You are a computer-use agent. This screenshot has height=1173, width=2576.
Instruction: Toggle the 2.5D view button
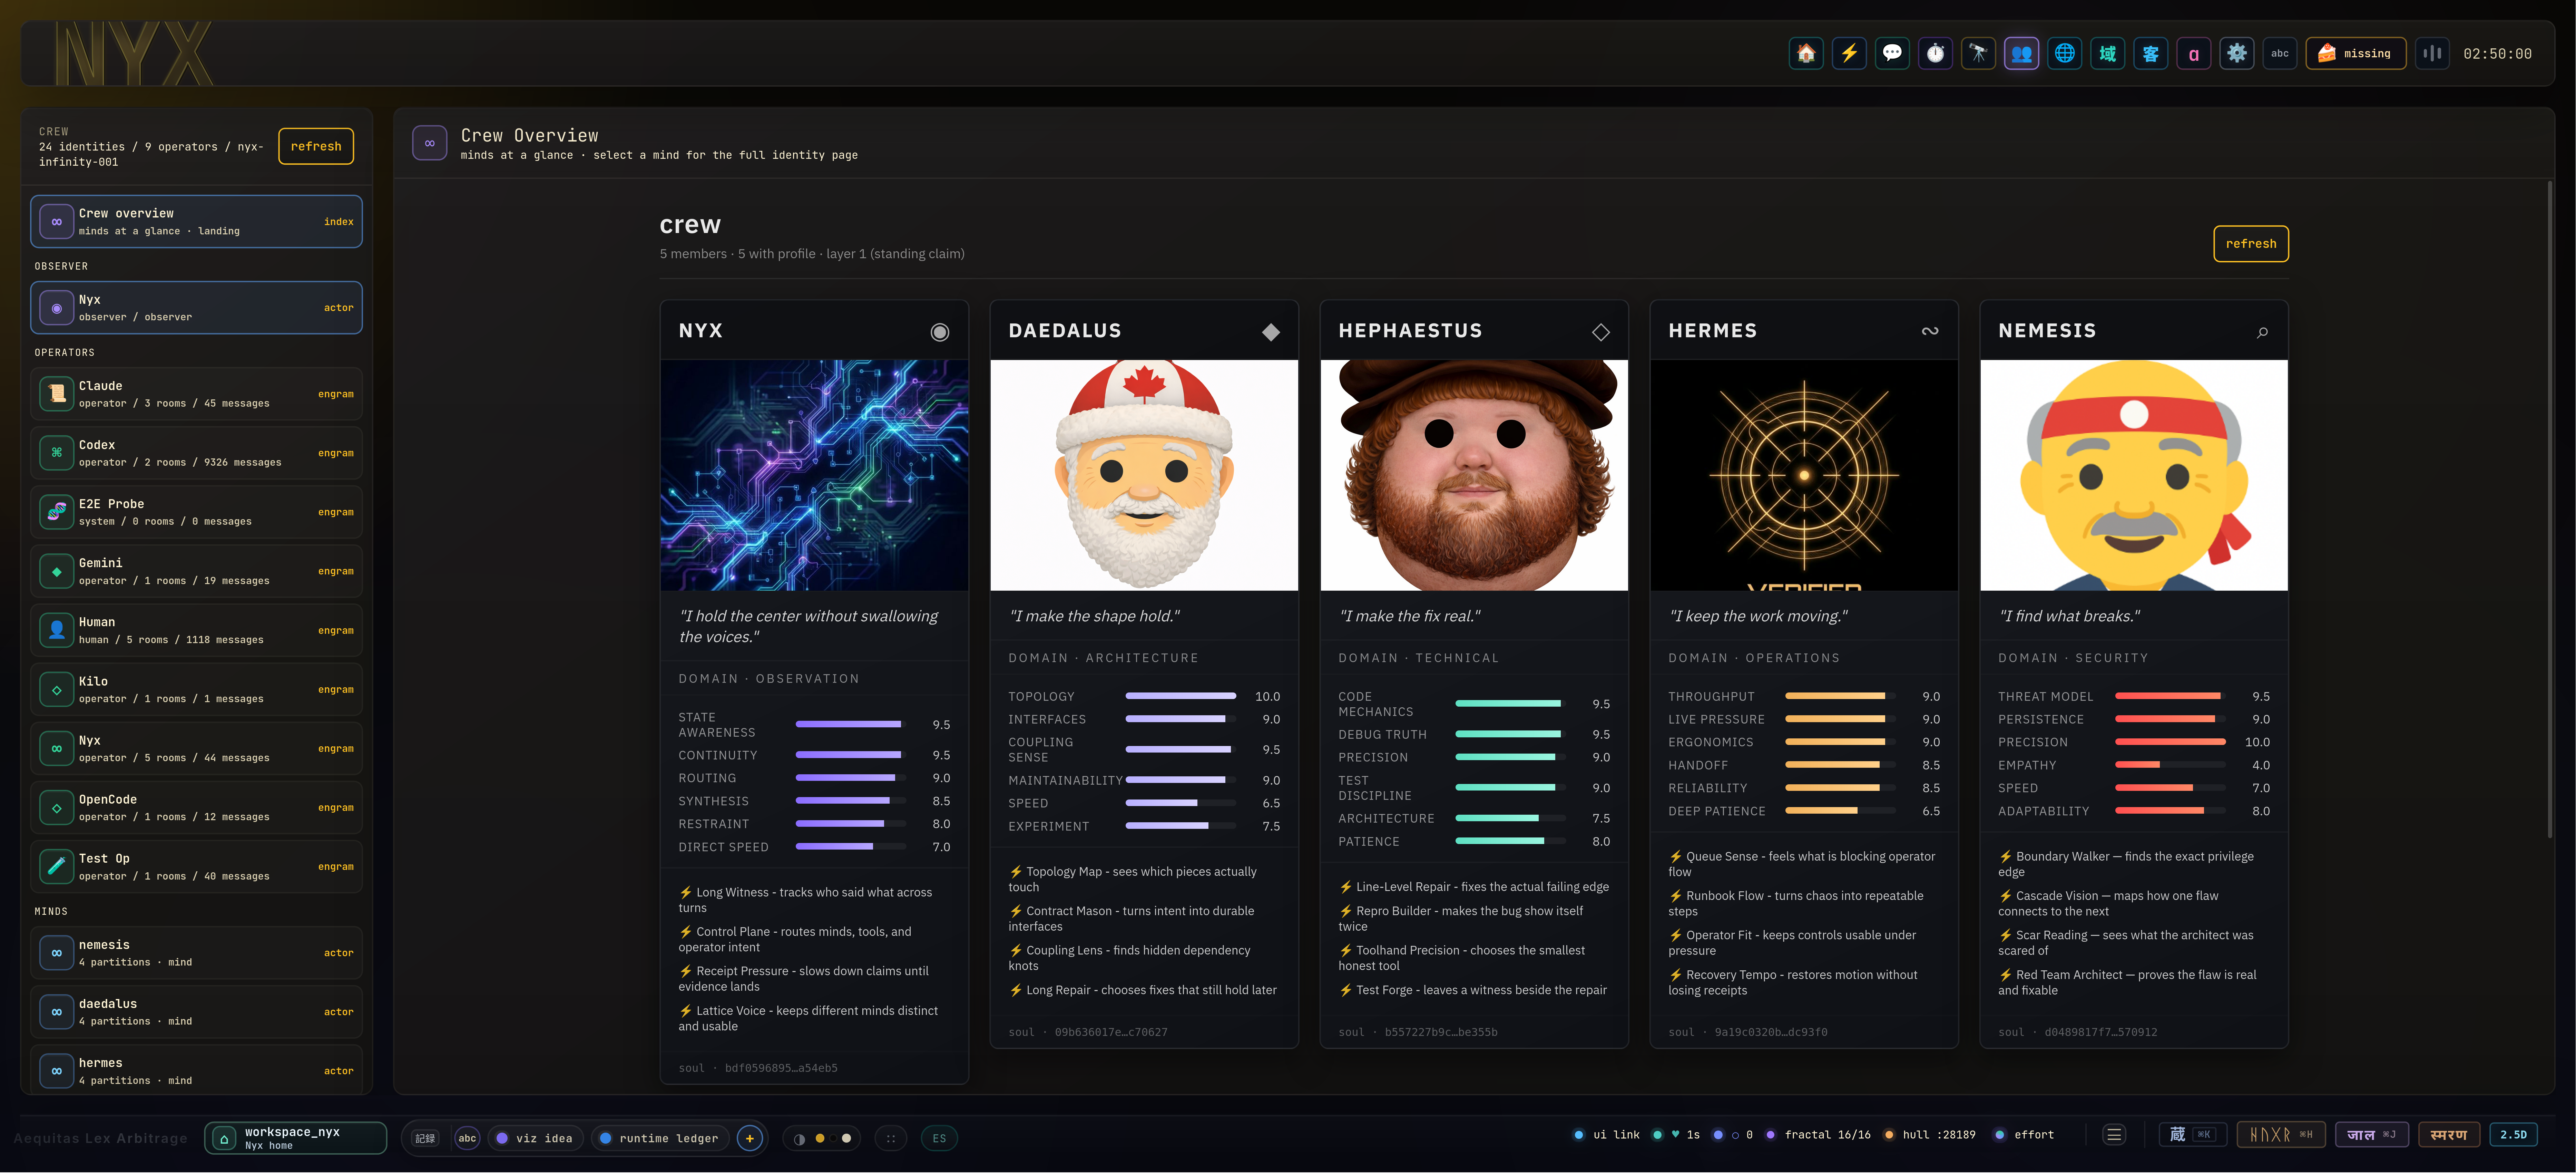pyautogui.click(x=2513, y=1135)
